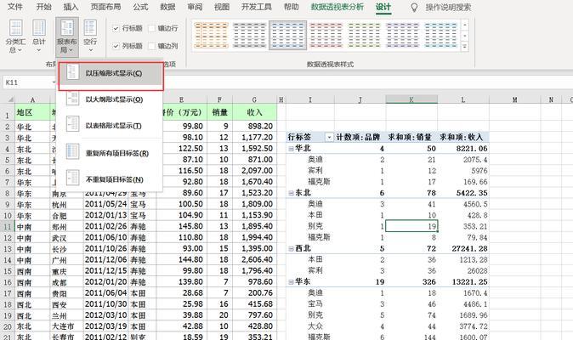Viewport: 573px width, 340px height.
Task: Select the date cell 2011/12/06
Action: point(105,259)
